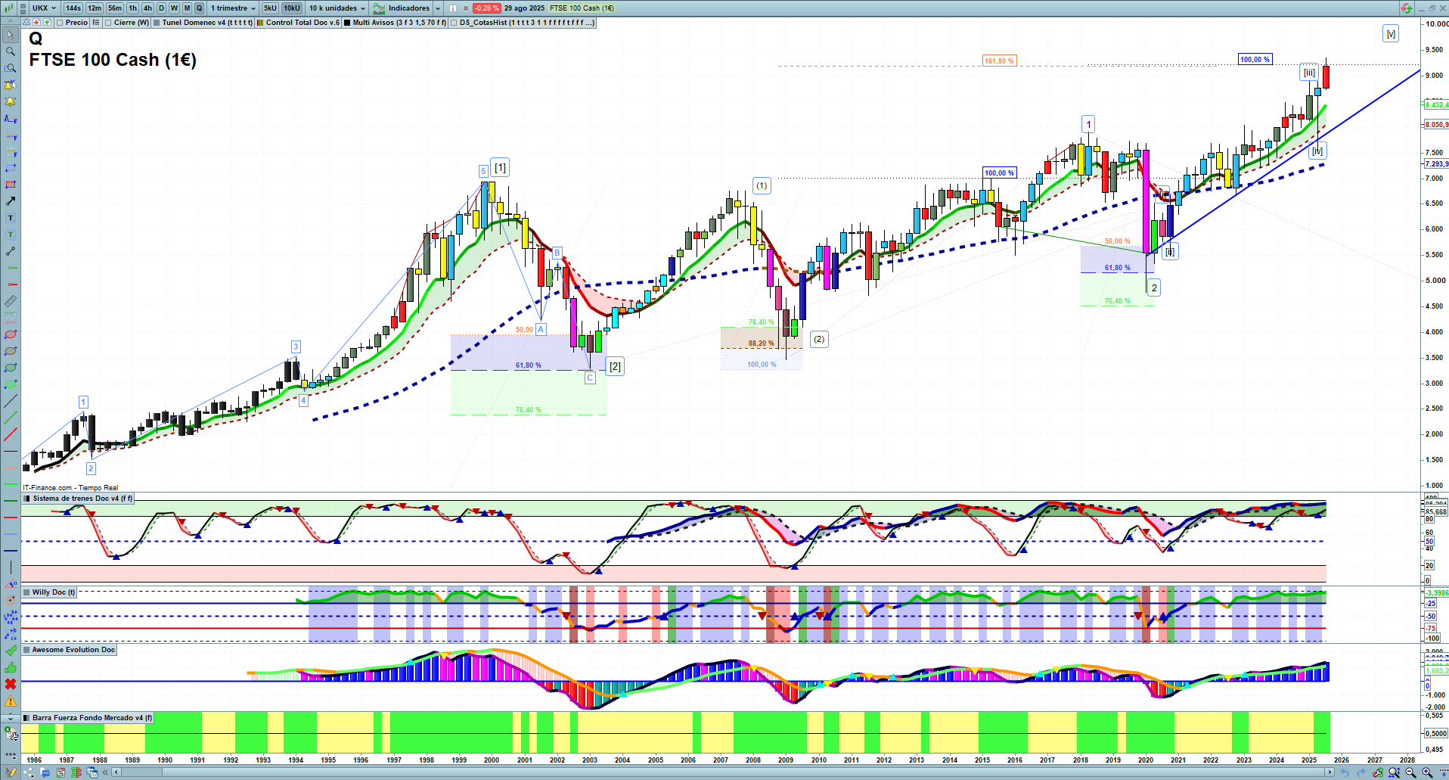Click the red X delete icon

point(11,684)
